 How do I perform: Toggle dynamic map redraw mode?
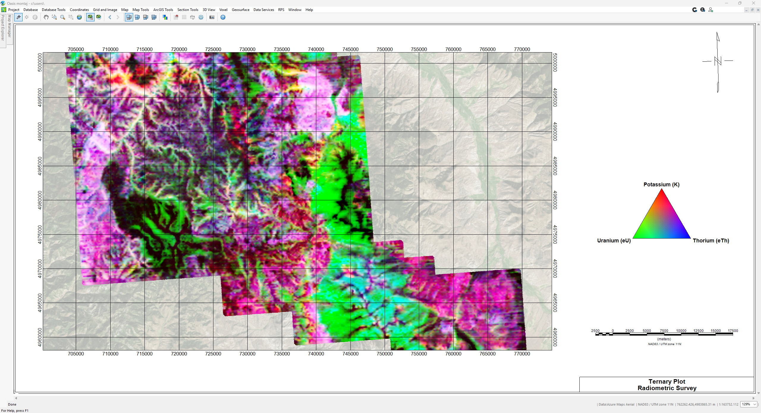point(90,17)
